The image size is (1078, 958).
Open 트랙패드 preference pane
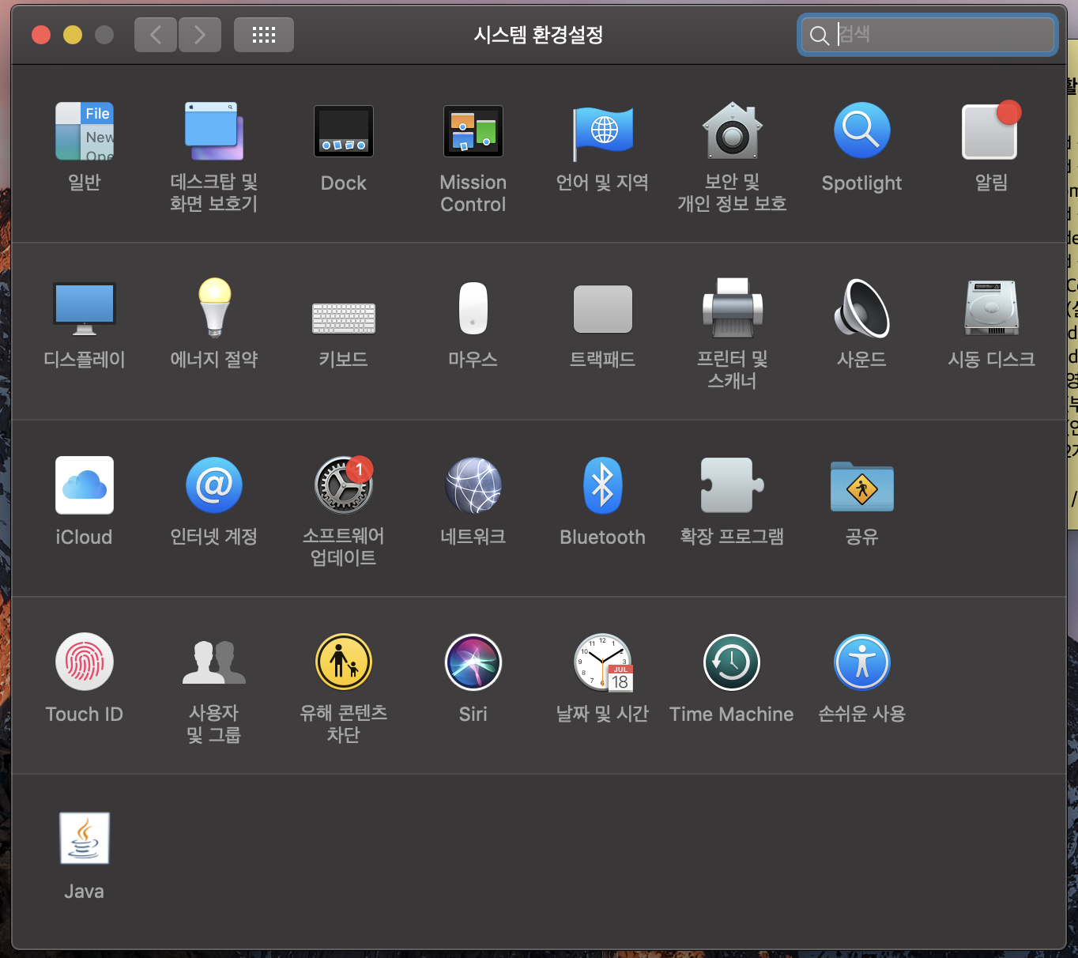pyautogui.click(x=603, y=309)
